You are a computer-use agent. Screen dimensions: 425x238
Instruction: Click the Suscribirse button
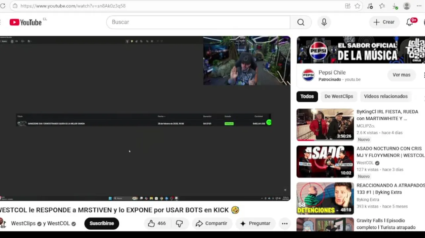point(102,223)
